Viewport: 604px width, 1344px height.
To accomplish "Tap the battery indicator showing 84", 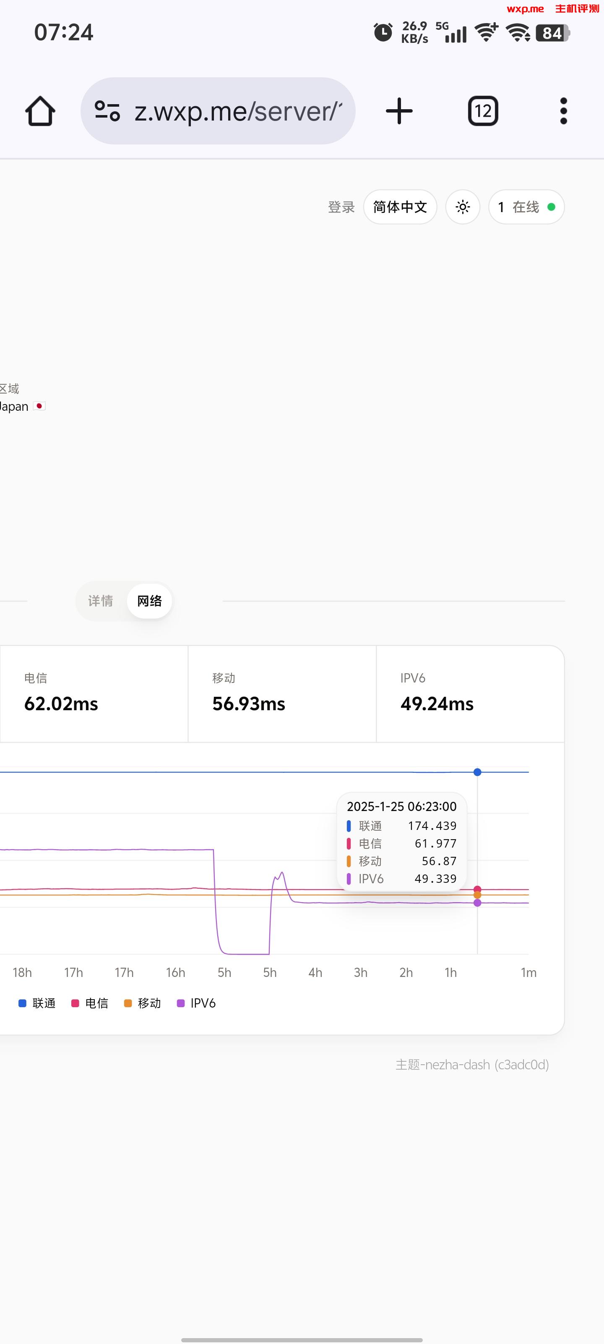I will coord(553,33).
